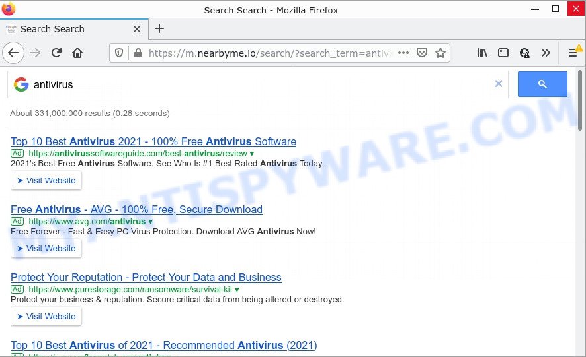
Task: View site security padlock details
Action: (138, 53)
